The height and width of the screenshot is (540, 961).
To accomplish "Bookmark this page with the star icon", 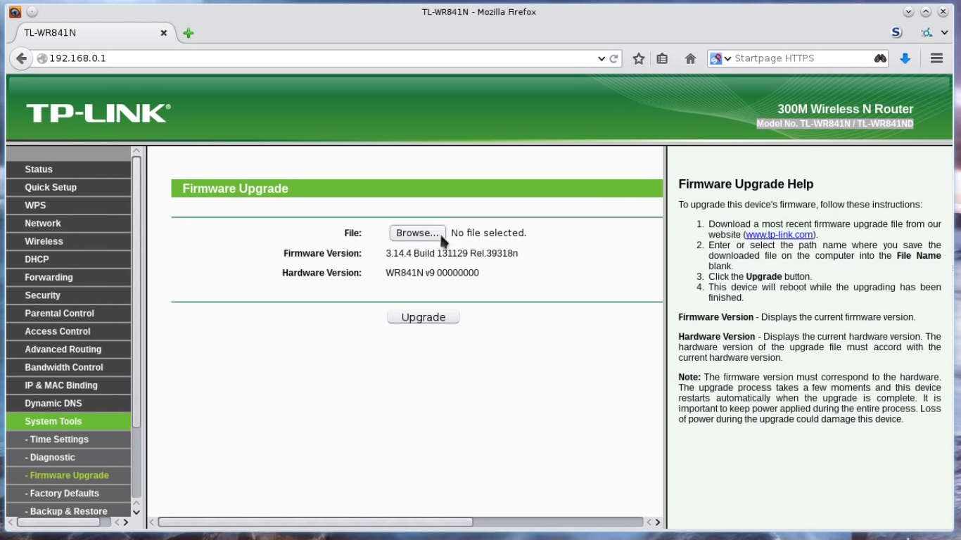I will click(x=639, y=59).
